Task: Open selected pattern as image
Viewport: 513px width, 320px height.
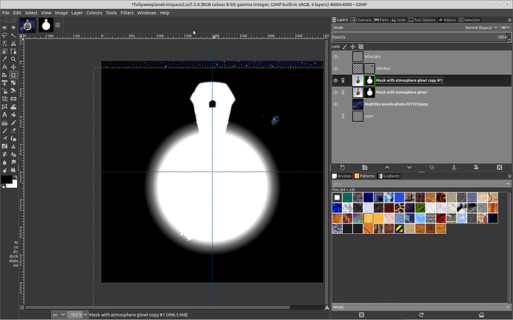Action: [481, 315]
